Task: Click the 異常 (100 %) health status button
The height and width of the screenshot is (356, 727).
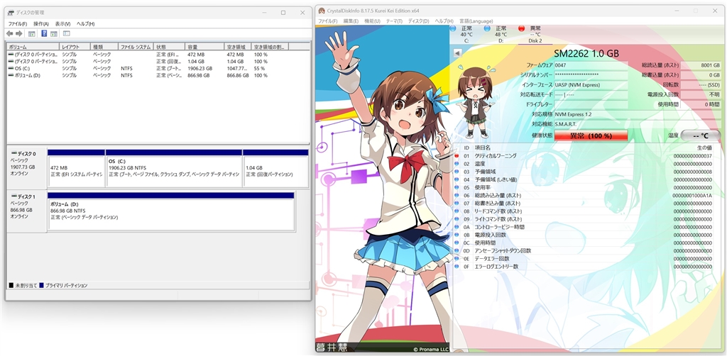Action: pos(591,136)
